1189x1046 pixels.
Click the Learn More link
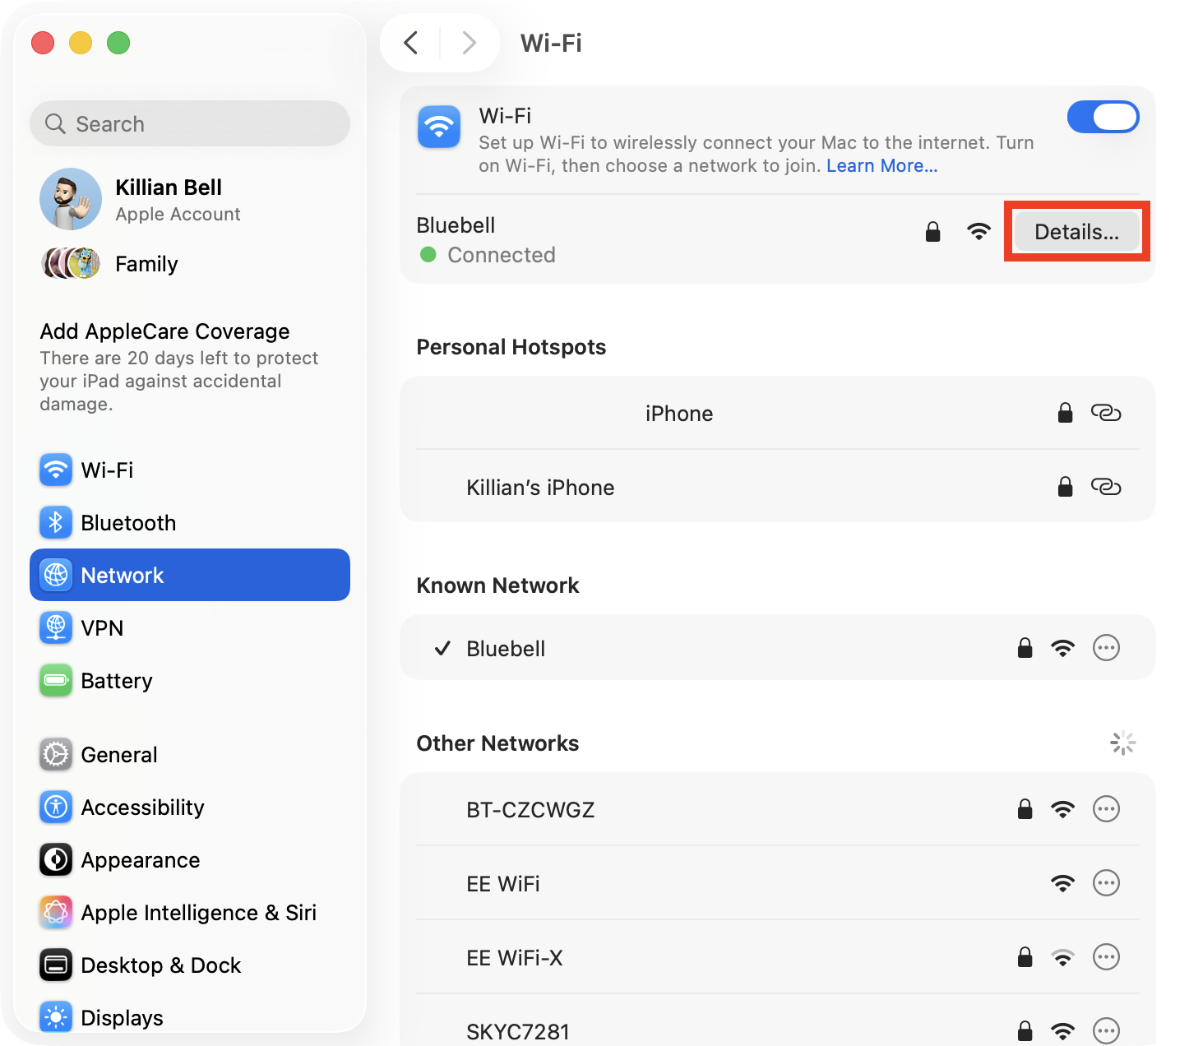(881, 165)
